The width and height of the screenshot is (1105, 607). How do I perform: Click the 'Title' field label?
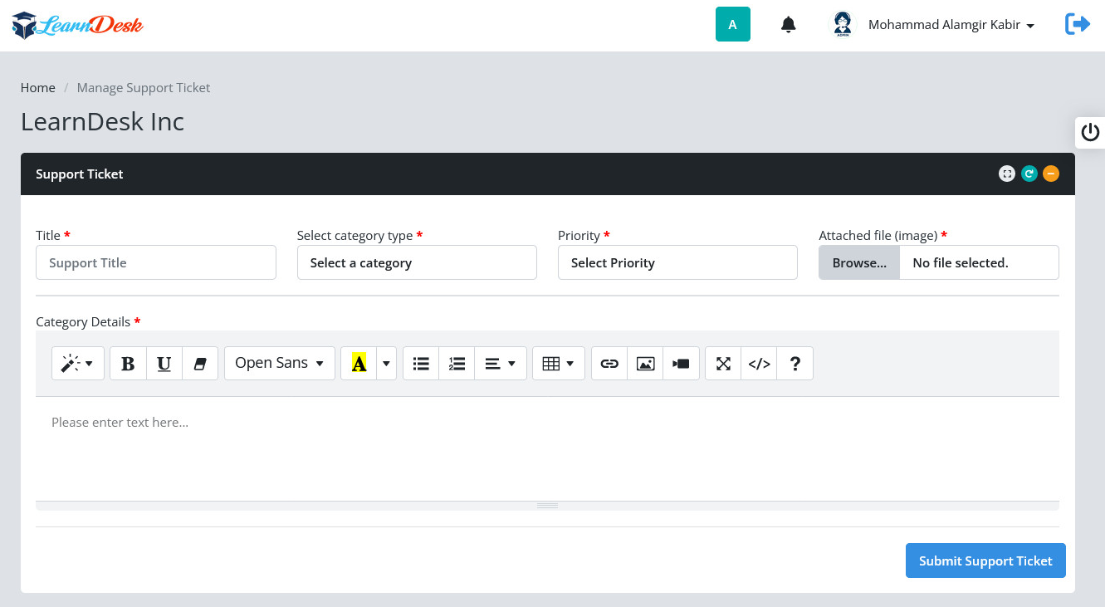click(x=48, y=235)
